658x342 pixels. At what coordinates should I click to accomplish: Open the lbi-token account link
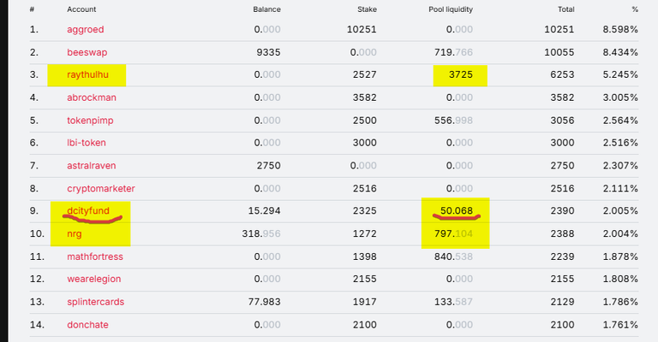[87, 143]
